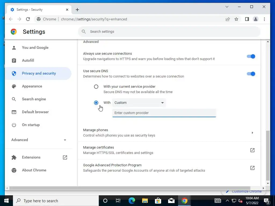Screen dimensions: 275x206
Task: Click external link icon next to Extensions
Action: pos(65,157)
